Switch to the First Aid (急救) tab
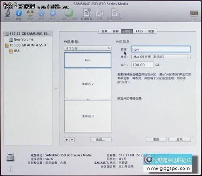This screenshot has height=176, width=202. pyautogui.click(x=104, y=31)
